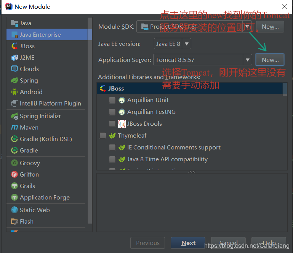
Task: Enable the Arquillian JUnit checkbox
Action: tap(112, 100)
